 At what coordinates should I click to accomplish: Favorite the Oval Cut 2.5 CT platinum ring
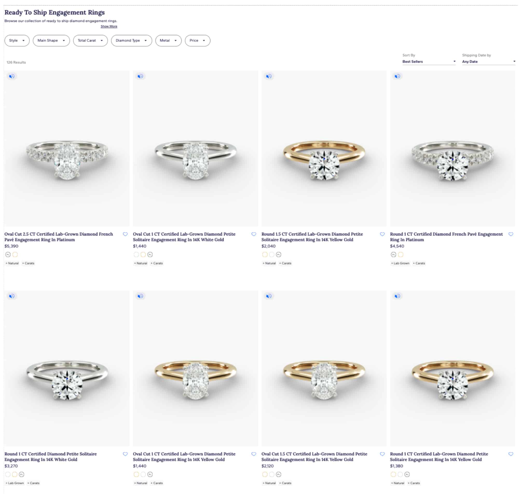[x=125, y=234]
